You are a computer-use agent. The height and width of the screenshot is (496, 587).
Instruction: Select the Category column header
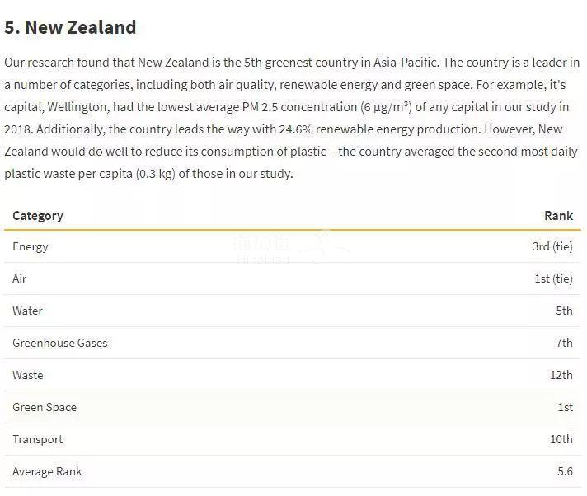[38, 216]
